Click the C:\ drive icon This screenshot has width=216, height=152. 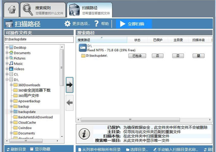[x=11, y=74]
